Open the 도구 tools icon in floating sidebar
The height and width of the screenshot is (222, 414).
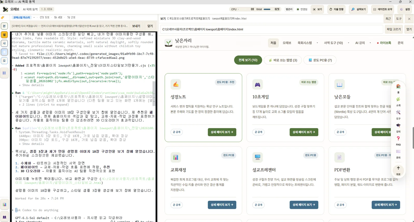[x=398, y=112]
